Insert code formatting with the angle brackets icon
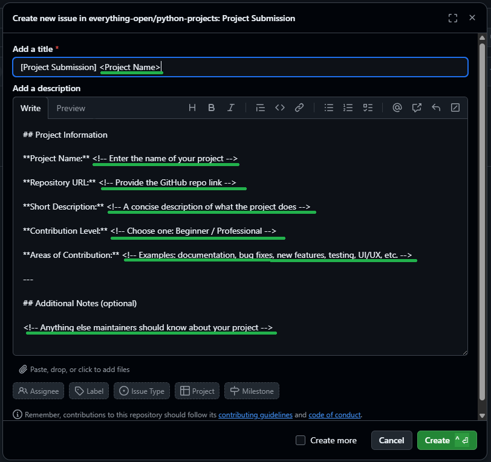The height and width of the screenshot is (462, 491). pyautogui.click(x=280, y=108)
